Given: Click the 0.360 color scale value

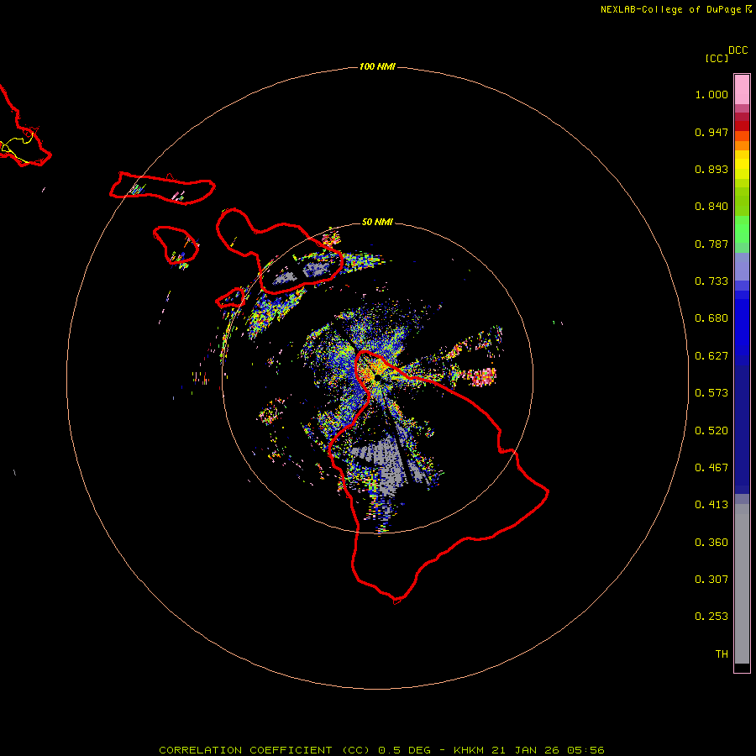Looking at the screenshot, I should (711, 543).
